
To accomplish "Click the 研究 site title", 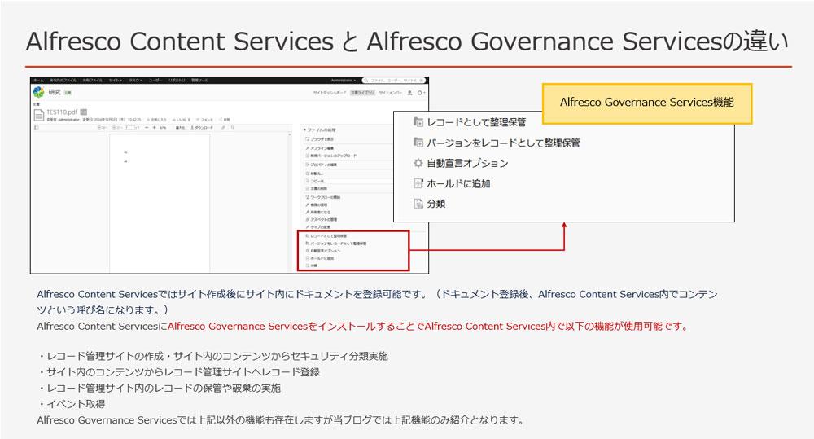I will 55,92.
